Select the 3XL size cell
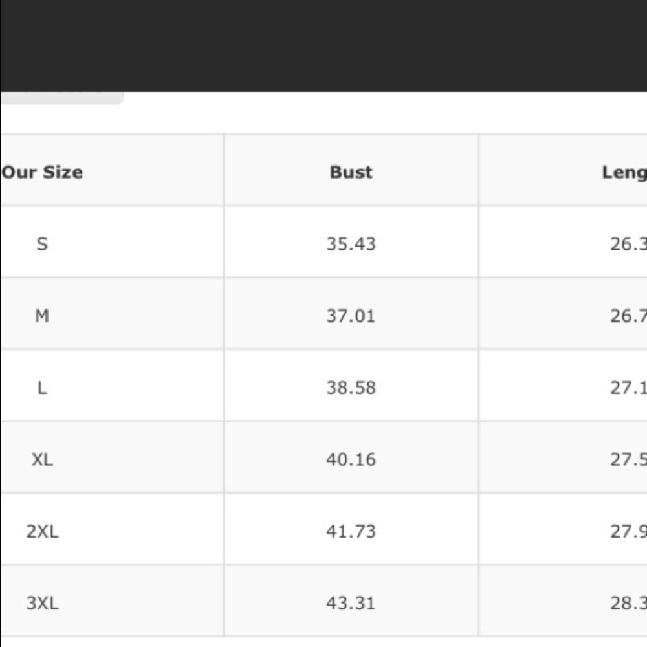Viewport: 647px width, 647px height. pos(42,603)
